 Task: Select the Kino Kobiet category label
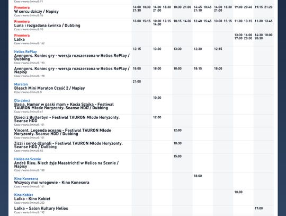click(x=23, y=195)
